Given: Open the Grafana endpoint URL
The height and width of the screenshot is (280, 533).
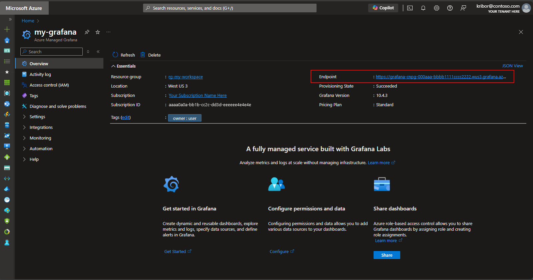Looking at the screenshot, I should pos(440,77).
